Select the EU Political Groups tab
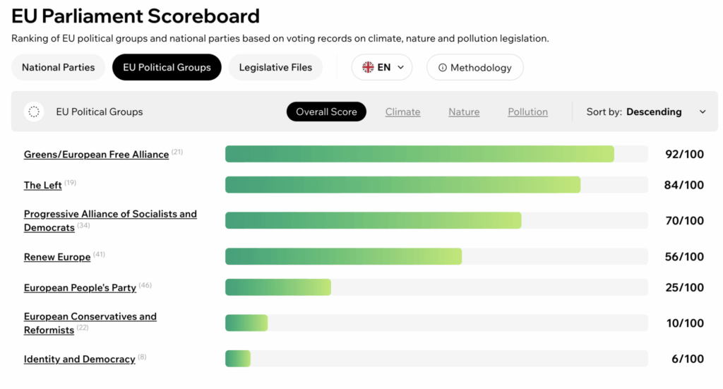 [x=167, y=68]
